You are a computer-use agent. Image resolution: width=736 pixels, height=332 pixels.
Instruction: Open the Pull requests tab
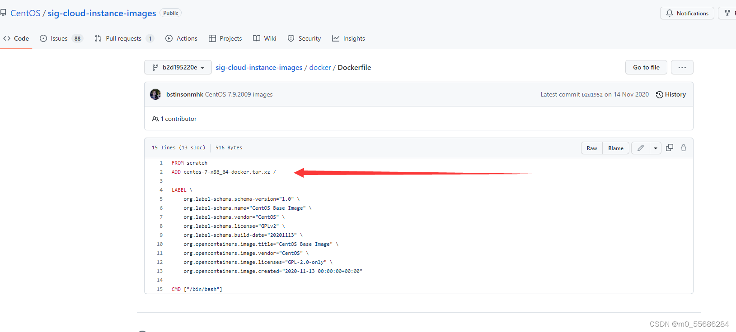click(124, 38)
